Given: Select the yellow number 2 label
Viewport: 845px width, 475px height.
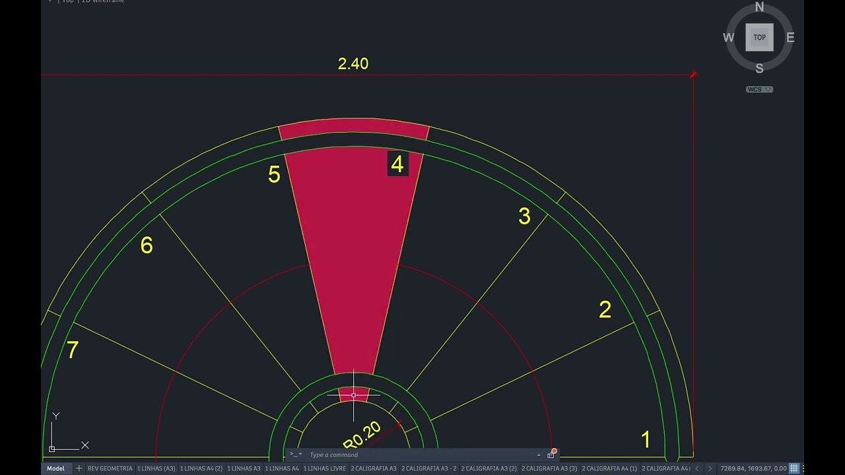Looking at the screenshot, I should [x=605, y=309].
